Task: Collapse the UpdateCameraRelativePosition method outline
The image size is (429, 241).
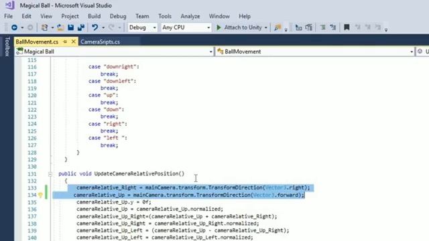Action: (x=50, y=174)
